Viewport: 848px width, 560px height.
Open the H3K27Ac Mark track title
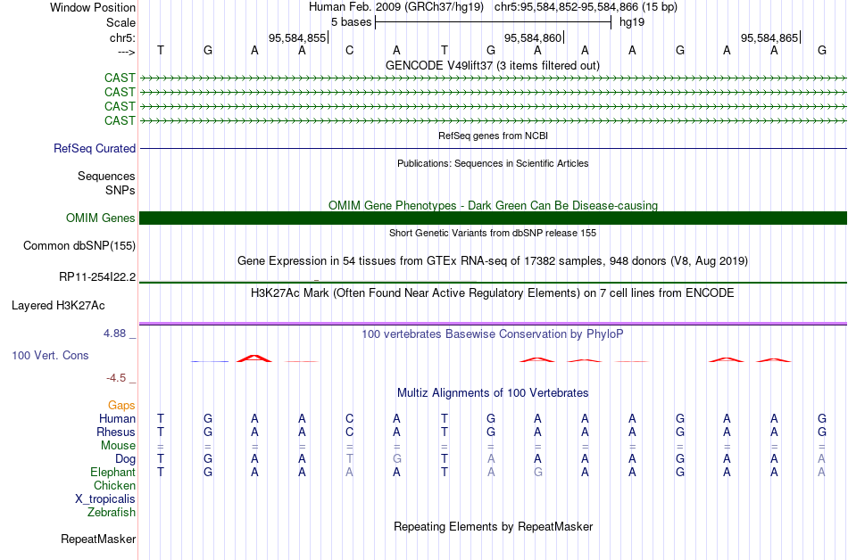pyautogui.click(x=493, y=293)
